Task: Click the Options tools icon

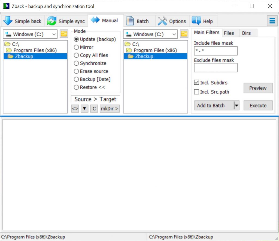Action: (162, 21)
